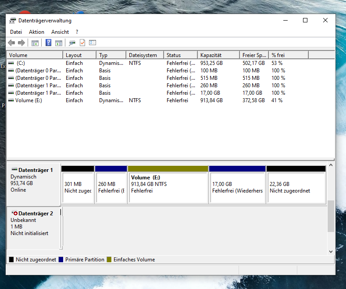The height and width of the screenshot is (289, 346).
Task: Click the Back arrow in the toolbar
Action: [11, 43]
